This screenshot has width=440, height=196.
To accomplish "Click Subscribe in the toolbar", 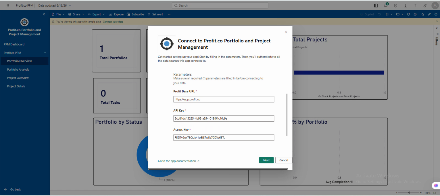I will coord(136,14).
